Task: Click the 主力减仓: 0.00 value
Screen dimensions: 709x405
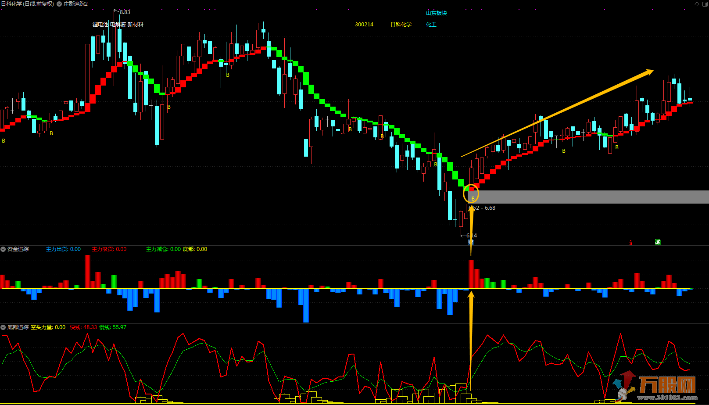Action: 163,249
